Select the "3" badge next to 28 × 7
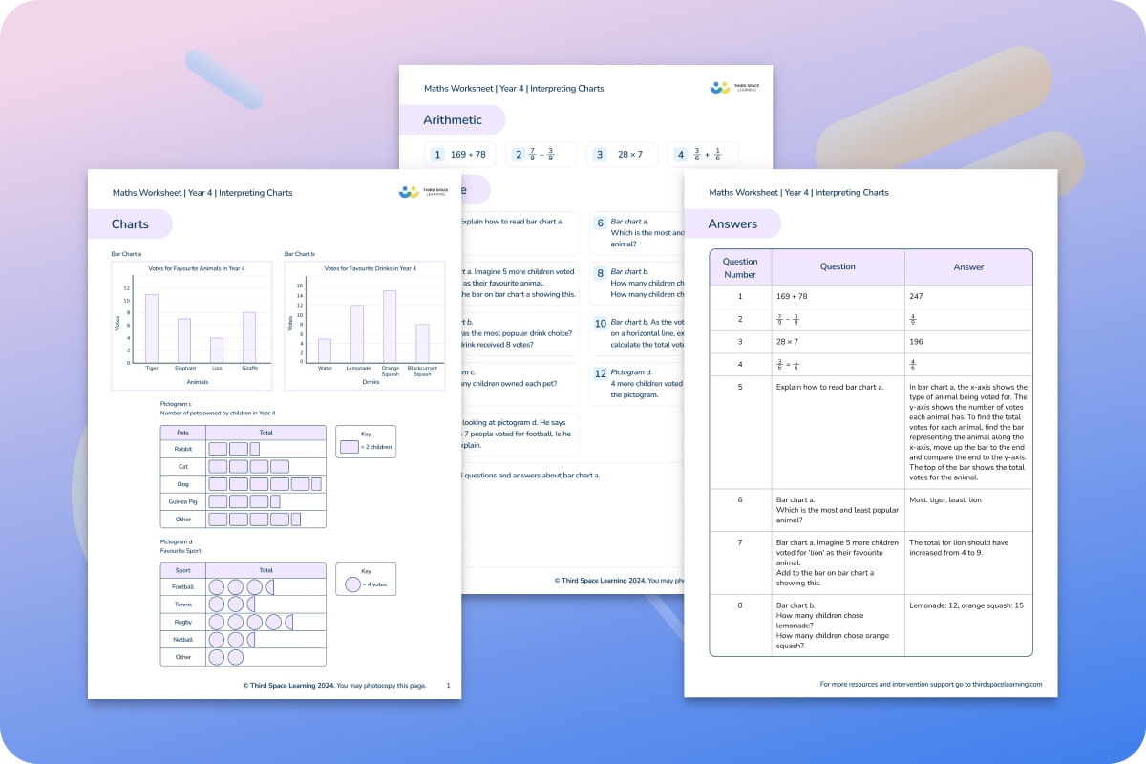Viewport: 1146px width, 764px height. coord(600,154)
